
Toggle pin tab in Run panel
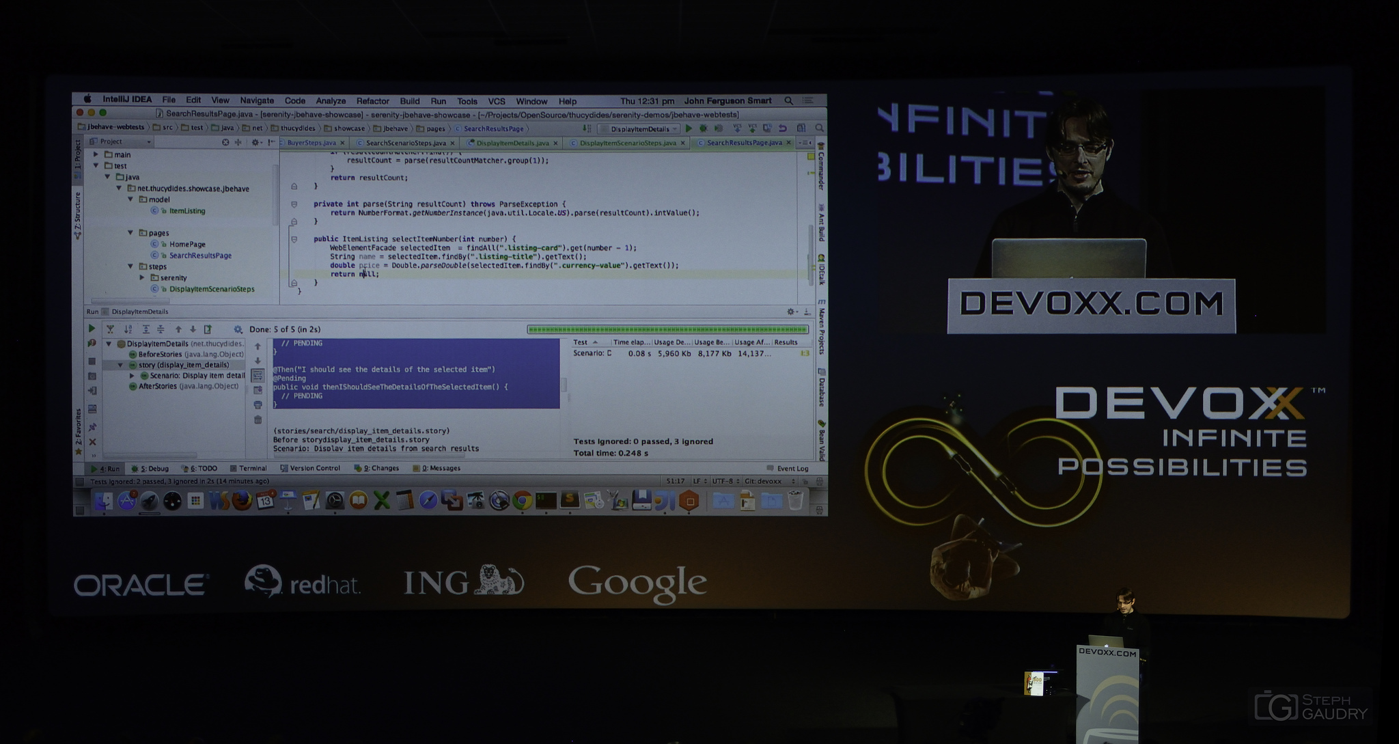pos(92,427)
